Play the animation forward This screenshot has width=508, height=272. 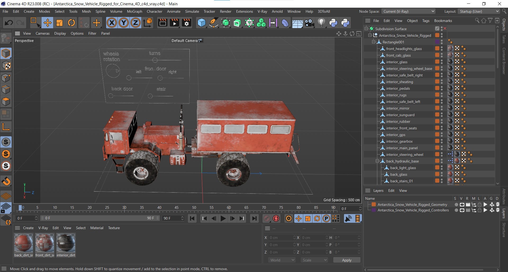[x=223, y=218]
